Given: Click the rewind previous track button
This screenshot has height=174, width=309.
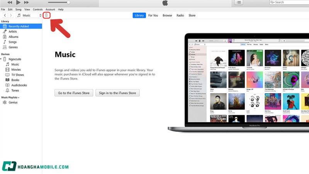Looking at the screenshot, I should (9, 2).
